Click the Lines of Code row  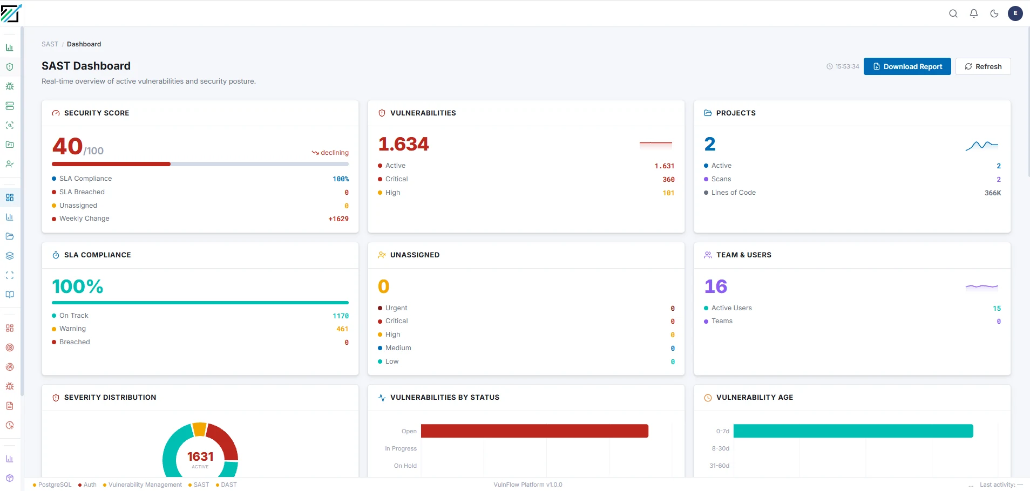(852, 193)
